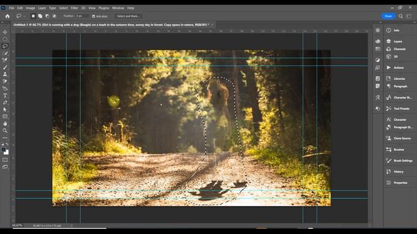Image resolution: width=417 pixels, height=234 pixels.
Task: Open the Character panel
Action: [x=400, y=120]
